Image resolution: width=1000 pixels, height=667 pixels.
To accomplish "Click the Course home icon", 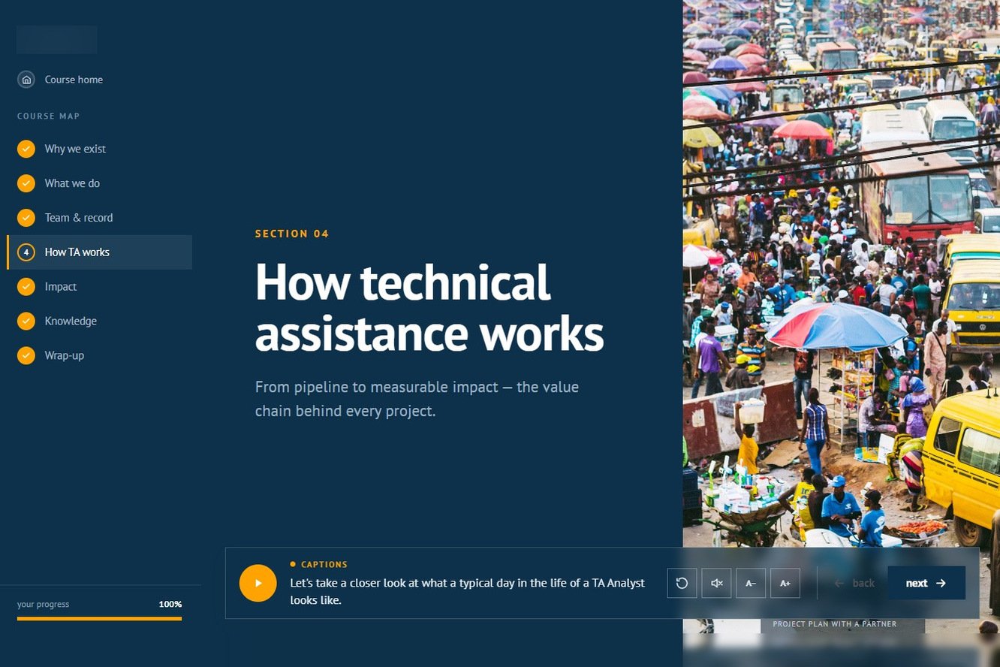I will (26, 80).
